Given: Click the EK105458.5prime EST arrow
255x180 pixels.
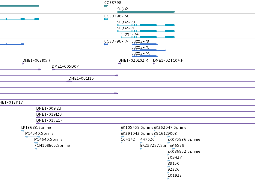Looking at the screenshot, I should click(x=121, y=131).
